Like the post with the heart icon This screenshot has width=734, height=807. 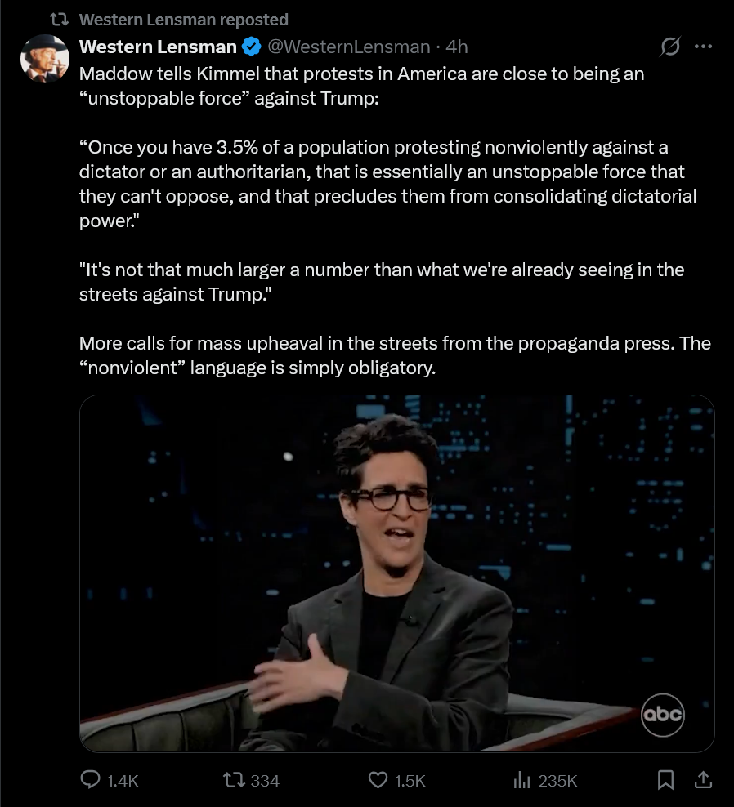pyautogui.click(x=378, y=780)
